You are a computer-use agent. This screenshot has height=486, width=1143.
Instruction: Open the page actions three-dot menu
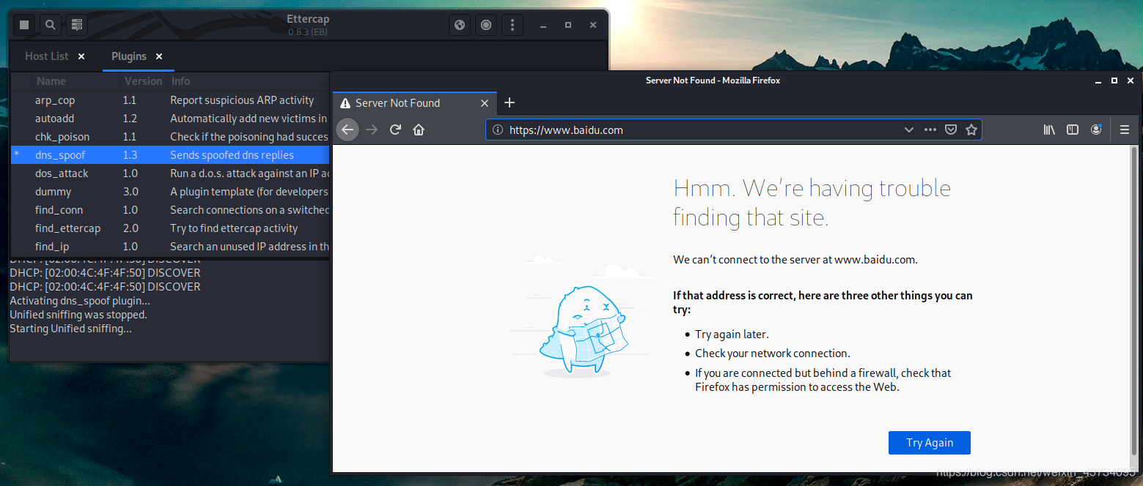[930, 130]
